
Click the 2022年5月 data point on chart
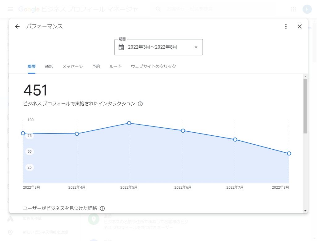[x=129, y=123]
